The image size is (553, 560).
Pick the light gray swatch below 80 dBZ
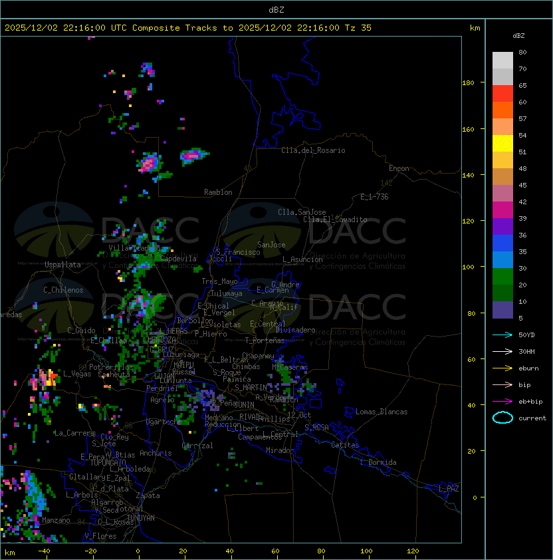pyautogui.click(x=502, y=60)
